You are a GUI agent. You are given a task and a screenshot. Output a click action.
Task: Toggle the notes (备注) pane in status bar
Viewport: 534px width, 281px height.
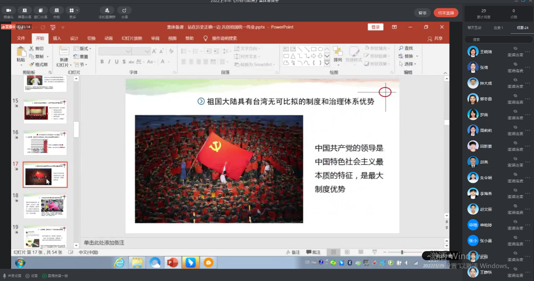click(x=292, y=252)
